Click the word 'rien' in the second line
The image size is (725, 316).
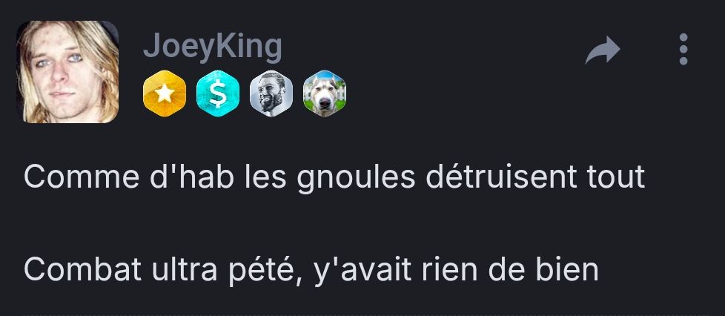tap(449, 269)
